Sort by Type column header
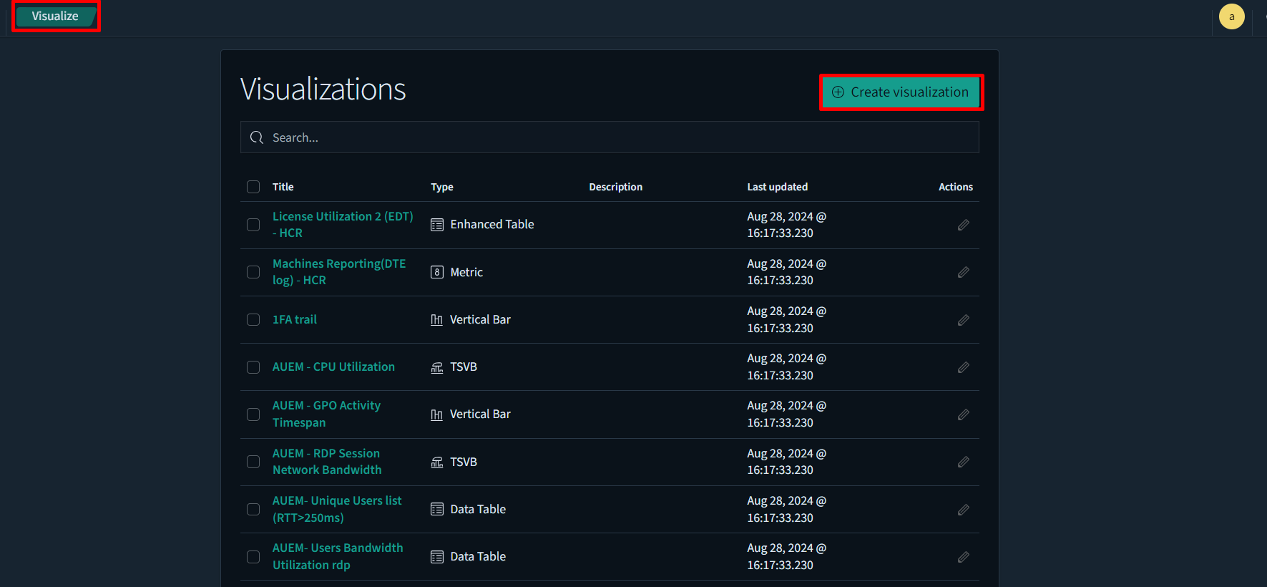 [x=441, y=187]
